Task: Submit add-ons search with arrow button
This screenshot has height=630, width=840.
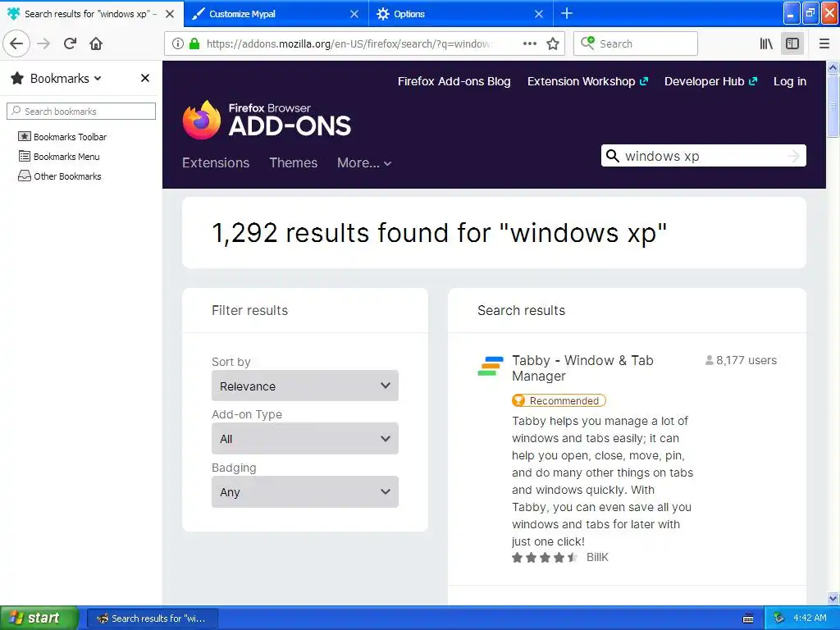Action: click(x=793, y=156)
